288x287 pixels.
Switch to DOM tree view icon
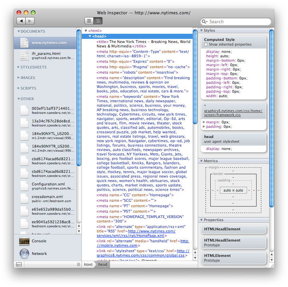click(98, 21)
